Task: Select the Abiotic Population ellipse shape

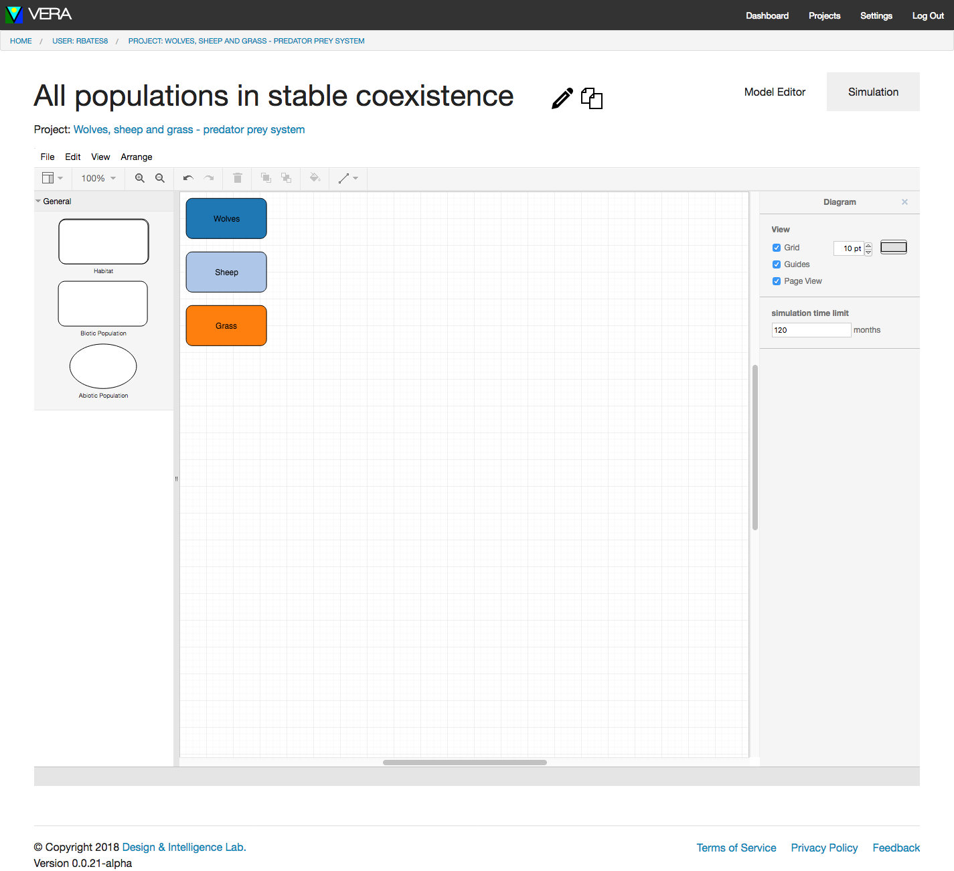Action: pyautogui.click(x=103, y=366)
